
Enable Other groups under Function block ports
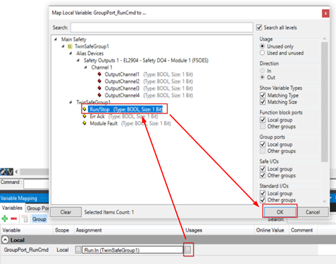263,126
